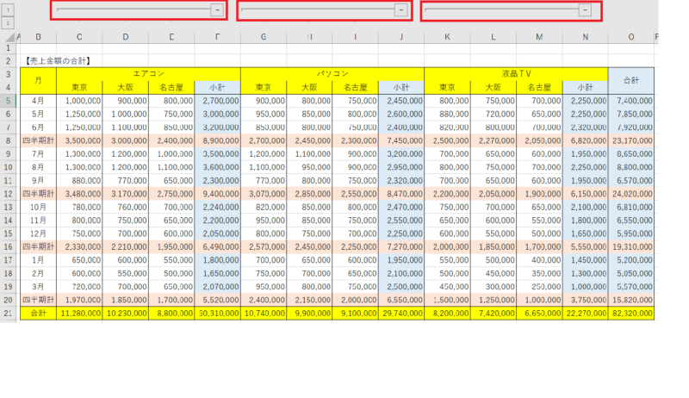
Task: Select the 3月 row label cell
Action: [38, 287]
